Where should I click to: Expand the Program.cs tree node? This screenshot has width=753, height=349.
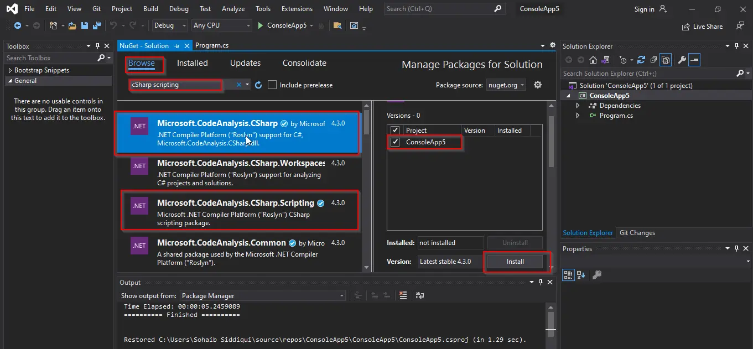coord(578,116)
